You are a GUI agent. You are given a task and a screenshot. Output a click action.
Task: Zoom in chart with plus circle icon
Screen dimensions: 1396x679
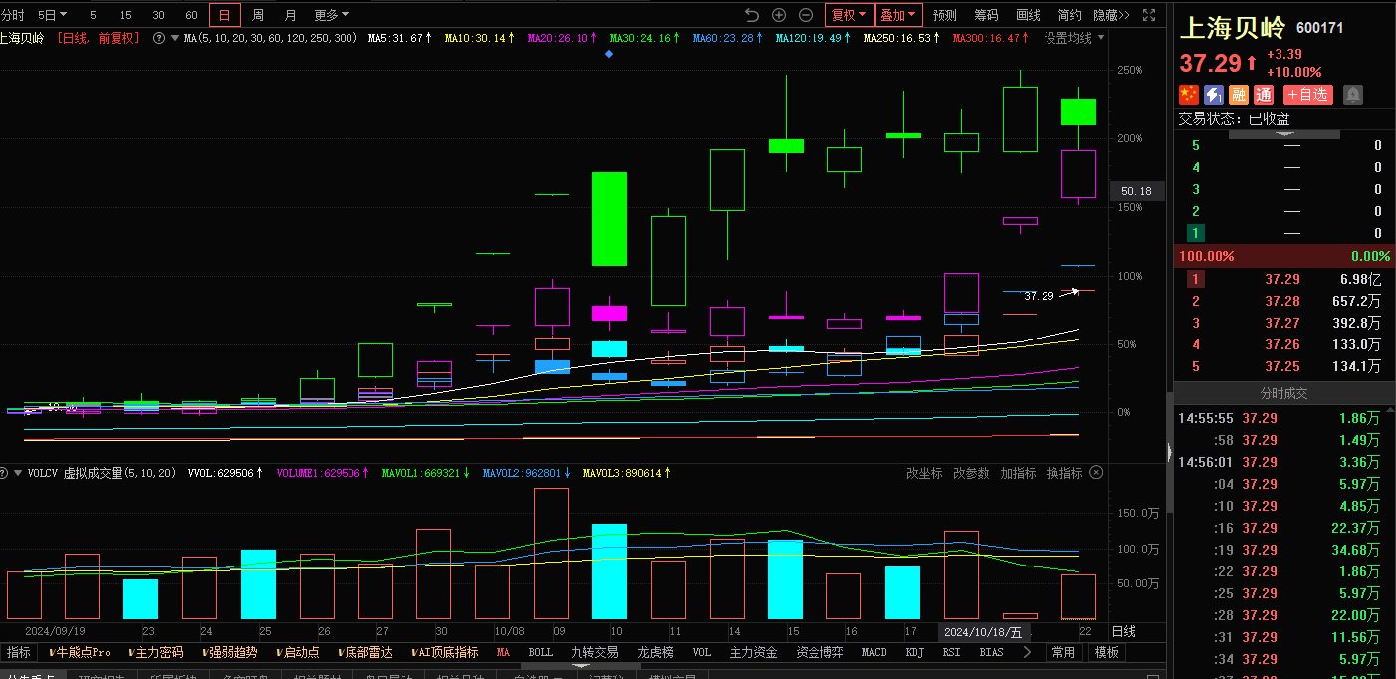(x=779, y=15)
